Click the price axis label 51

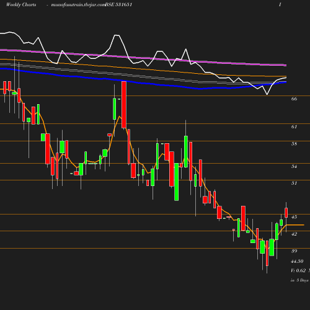[294, 183]
